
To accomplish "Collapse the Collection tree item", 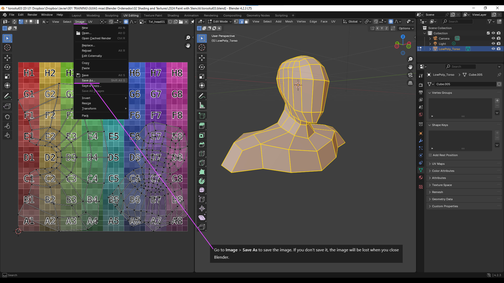I will coord(425,33).
